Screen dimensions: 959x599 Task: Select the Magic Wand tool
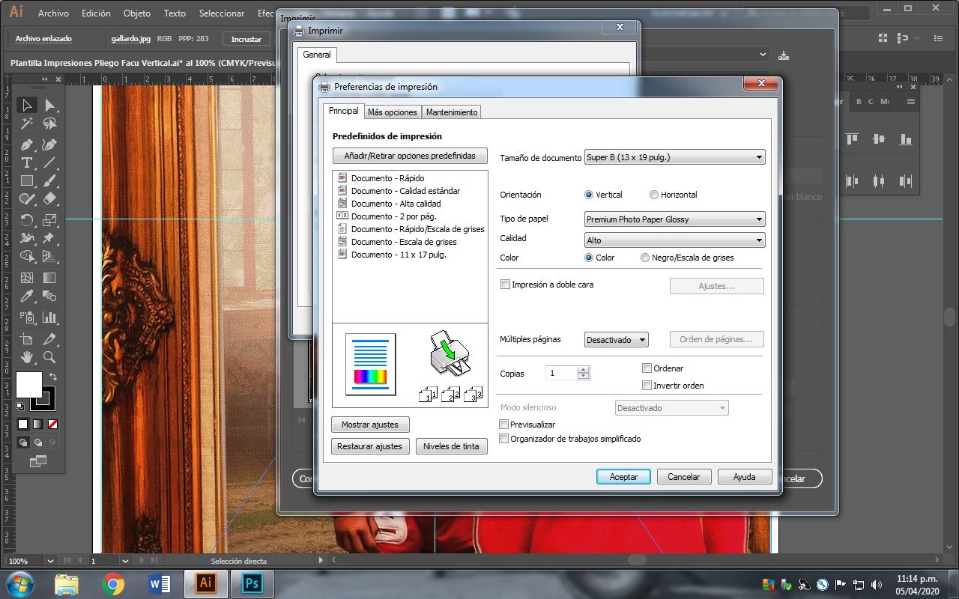click(27, 124)
